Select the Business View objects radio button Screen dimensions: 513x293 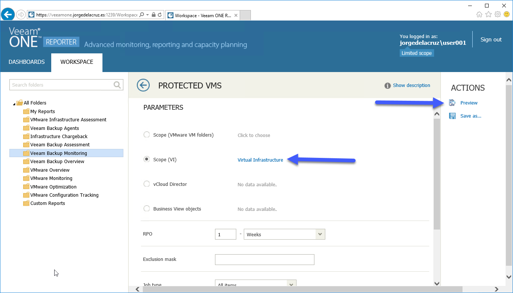click(147, 209)
